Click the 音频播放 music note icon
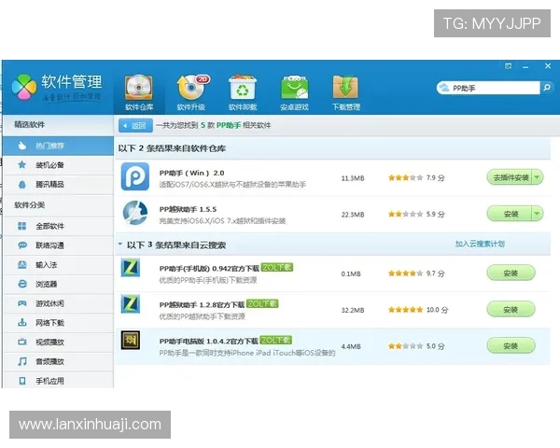560x448 pixels. (22, 361)
